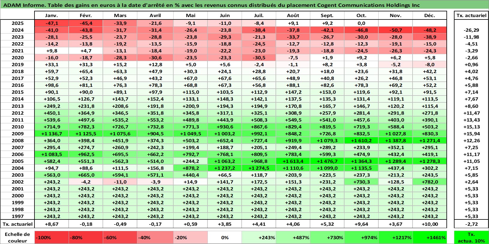Viewport: 489px width, 244px height.
Task: Select the '-0,49' rate under Mars
Action: click(120, 224)
